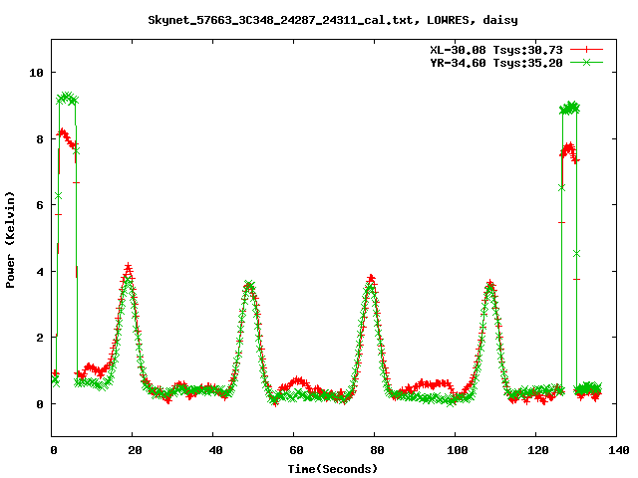Click the y-axis tick label 10
The height and width of the screenshot is (478, 638).
(36, 73)
